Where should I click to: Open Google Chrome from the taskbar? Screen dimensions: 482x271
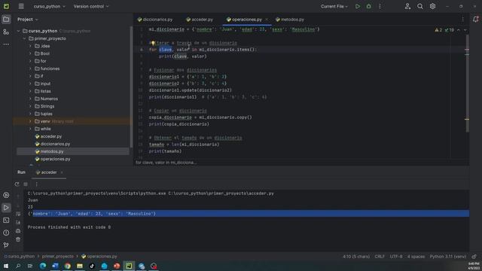click(68, 266)
